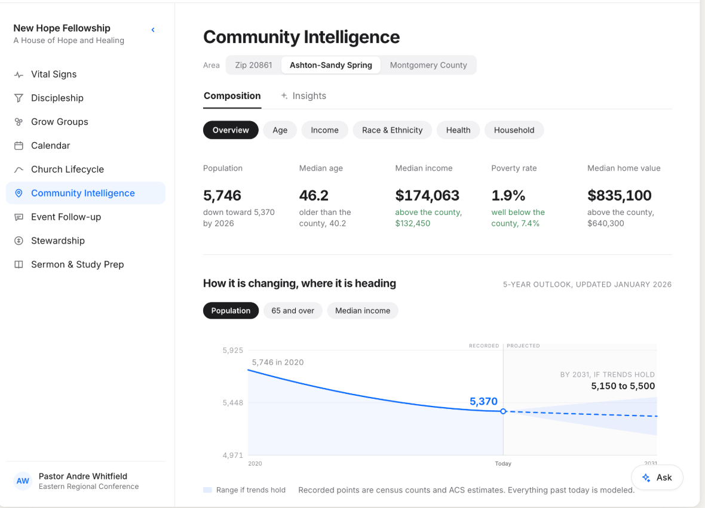Go to Discipleship section
This screenshot has height=508, width=705.
click(85, 98)
